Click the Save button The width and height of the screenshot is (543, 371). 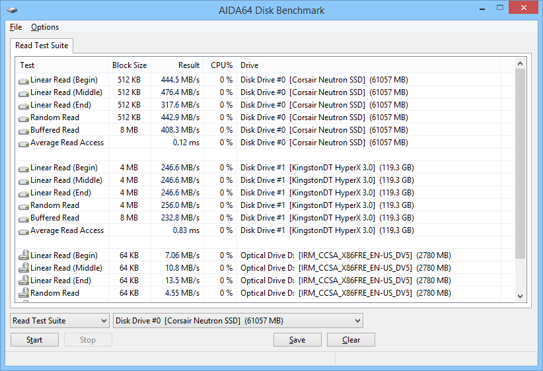click(297, 340)
